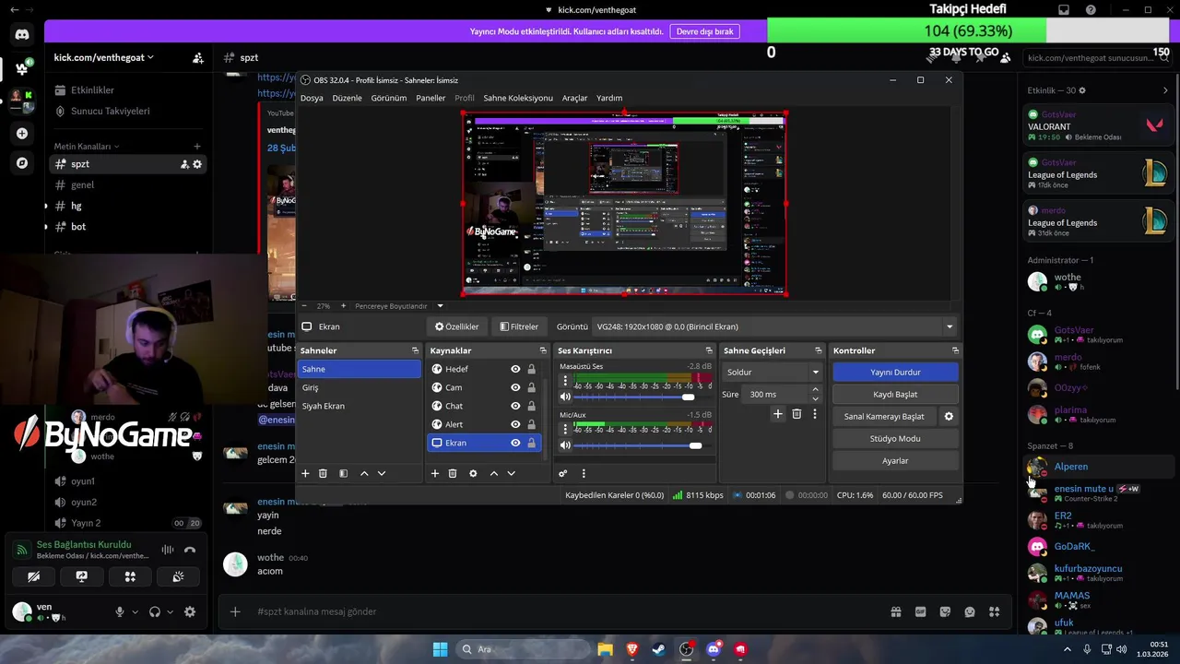Open Mic/Aux channel options menu
The height and width of the screenshot is (664, 1180).
click(x=565, y=429)
